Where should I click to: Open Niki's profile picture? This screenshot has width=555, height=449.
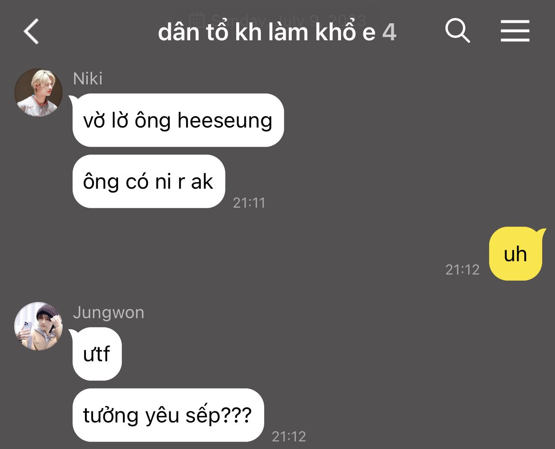point(38,92)
